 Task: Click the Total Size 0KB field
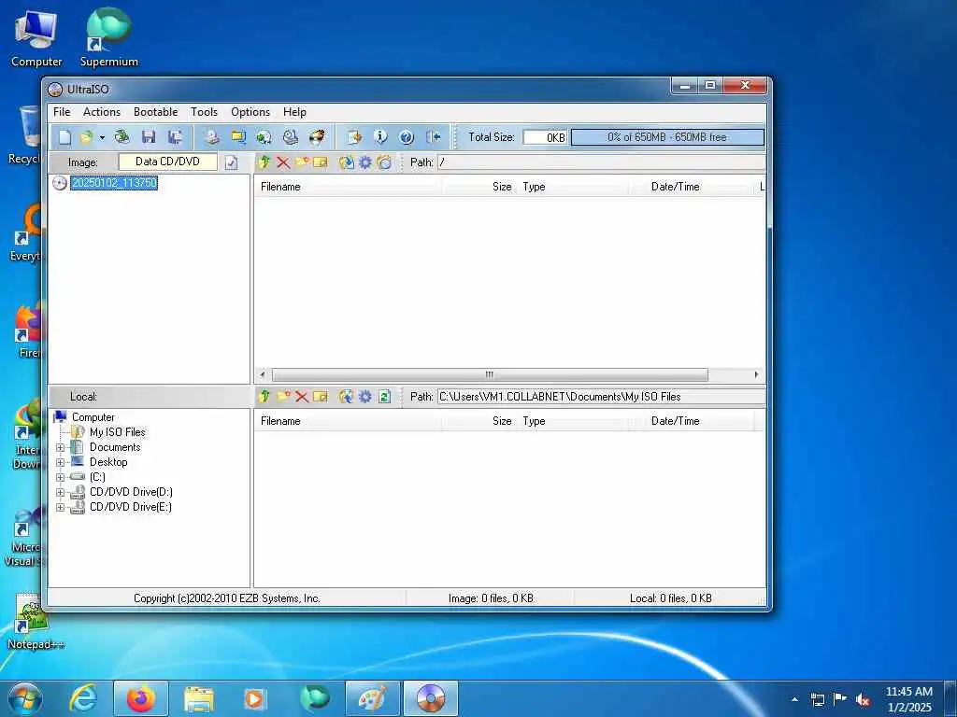coord(545,138)
